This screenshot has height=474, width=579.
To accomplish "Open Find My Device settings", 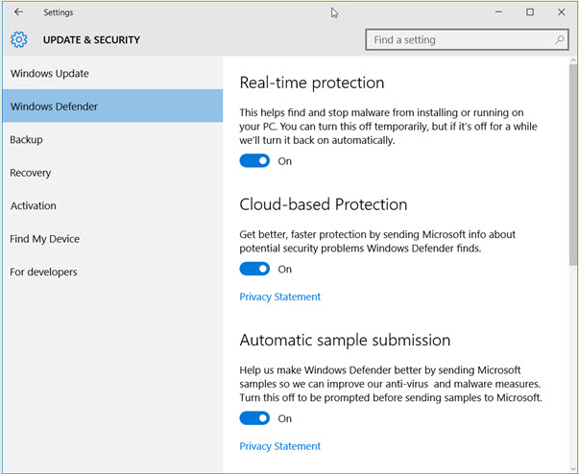I will click(44, 239).
